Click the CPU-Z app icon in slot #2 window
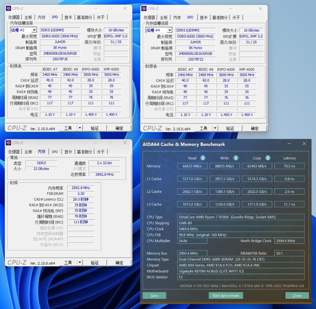 [x=8, y=8]
